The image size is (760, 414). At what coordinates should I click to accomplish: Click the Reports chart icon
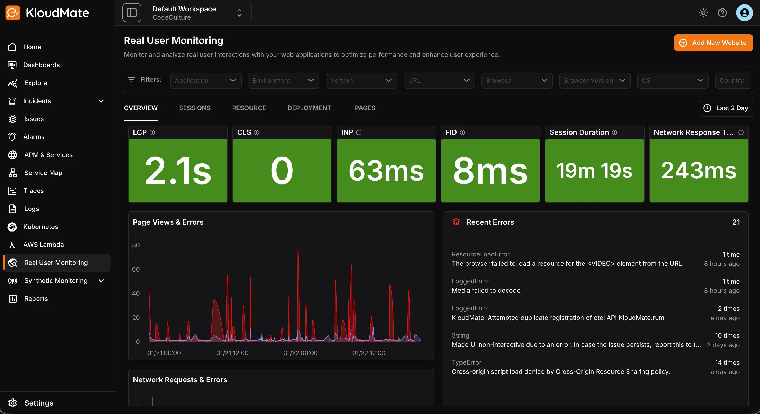(x=13, y=298)
